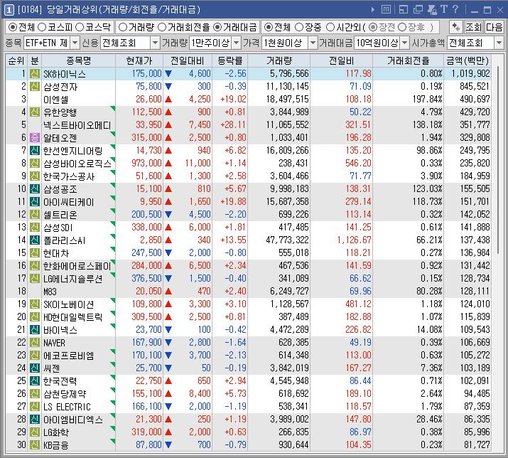Viewport: 508px width, 458px height.
Task: Click the 신 badge beside 아이씨티케이
Action: pyautogui.click(x=35, y=202)
